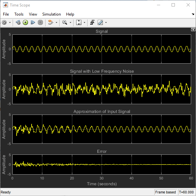Click 'Approximation of Input Signal' title
Image resolution: width=196 pixels, height=196 pixels.
(102, 112)
